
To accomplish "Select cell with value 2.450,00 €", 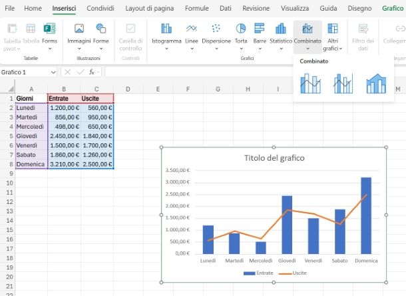I will pyautogui.click(x=64, y=136).
